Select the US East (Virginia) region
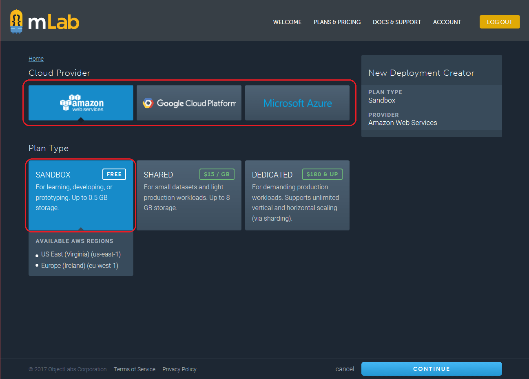Viewport: 529px width, 379px height. 81,254
